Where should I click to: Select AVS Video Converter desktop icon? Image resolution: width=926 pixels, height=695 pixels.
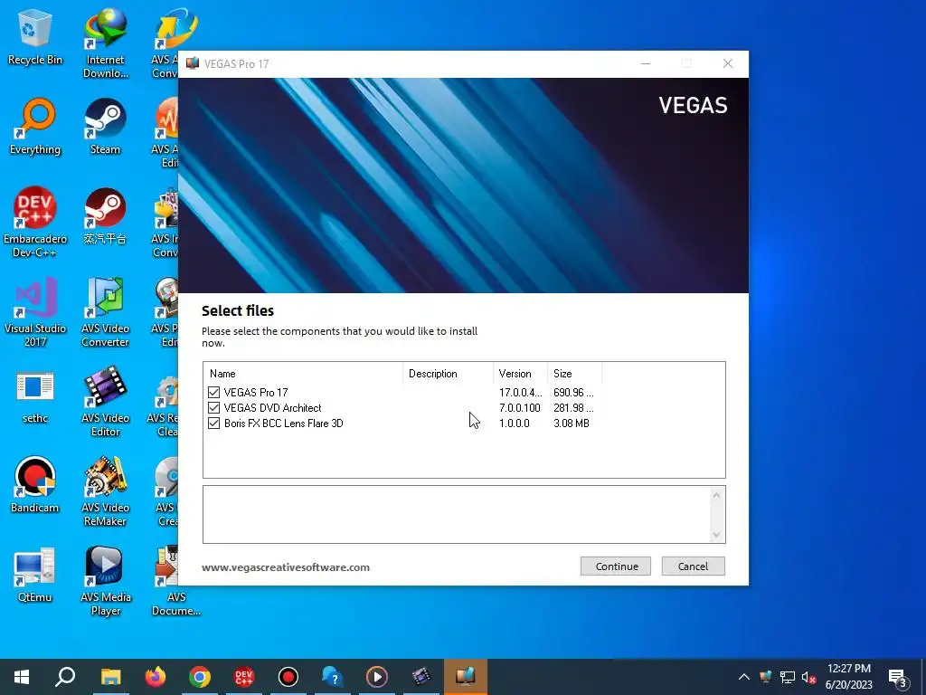coord(105,312)
